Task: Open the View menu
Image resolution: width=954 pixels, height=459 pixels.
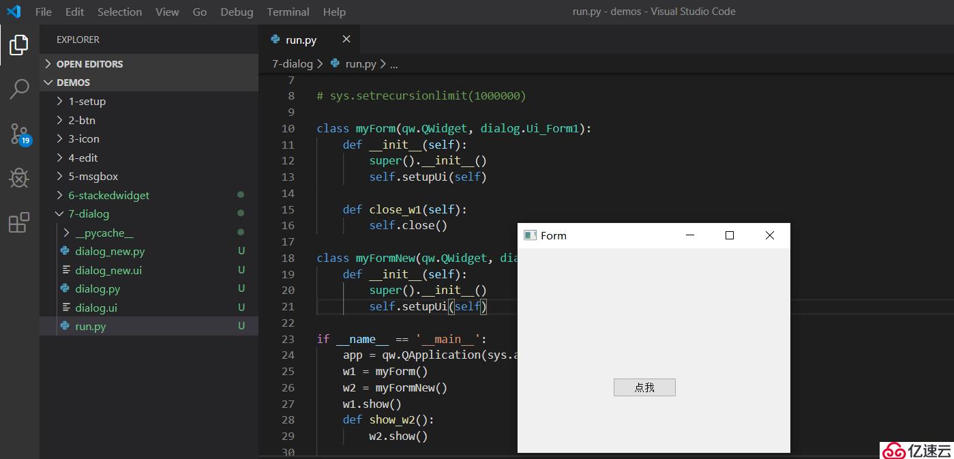Action: point(167,12)
